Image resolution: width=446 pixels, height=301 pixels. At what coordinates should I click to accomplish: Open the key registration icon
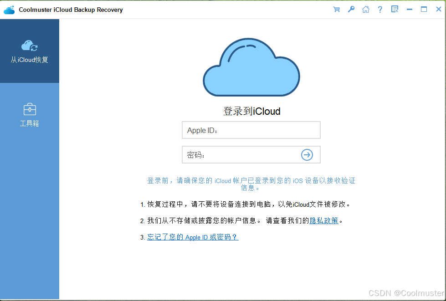coord(351,9)
